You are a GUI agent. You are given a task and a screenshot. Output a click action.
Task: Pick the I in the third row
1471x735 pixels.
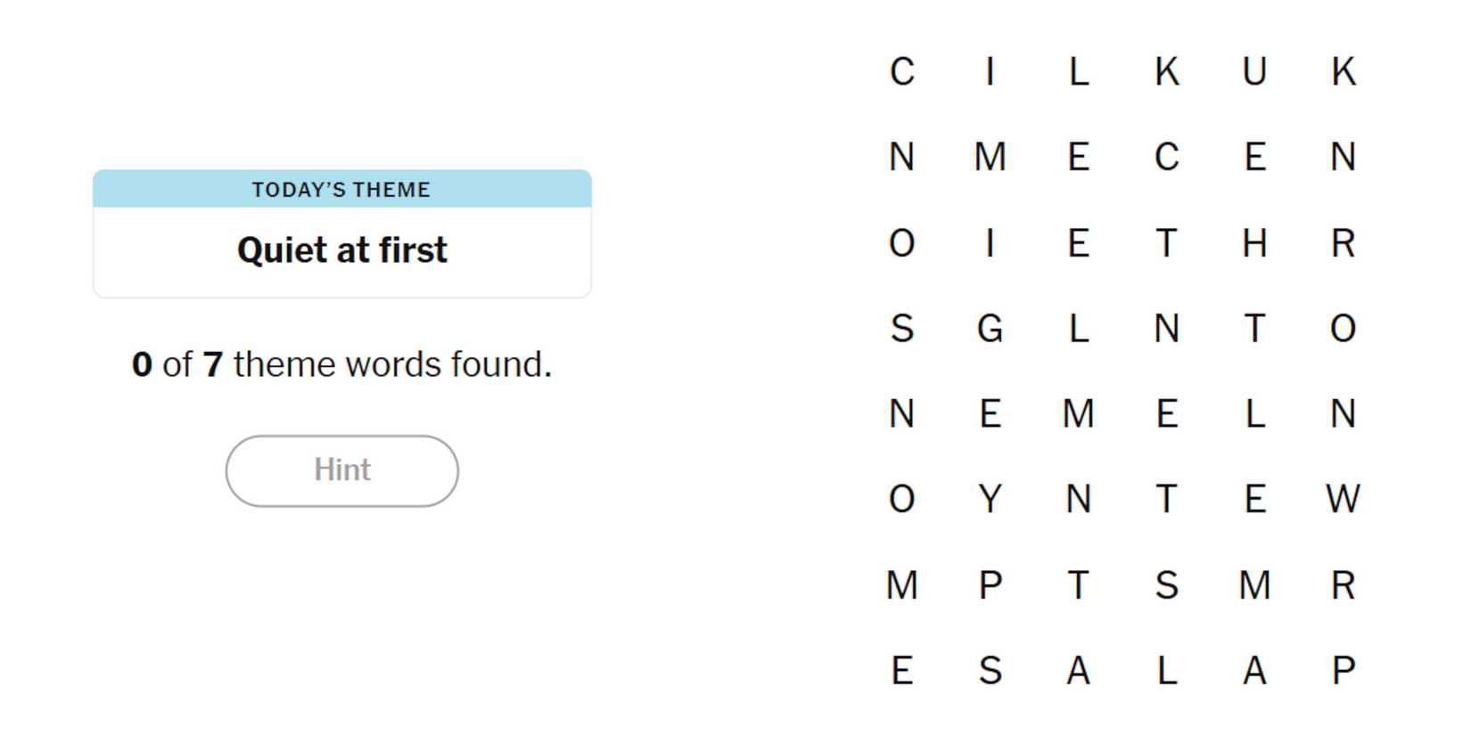click(990, 242)
